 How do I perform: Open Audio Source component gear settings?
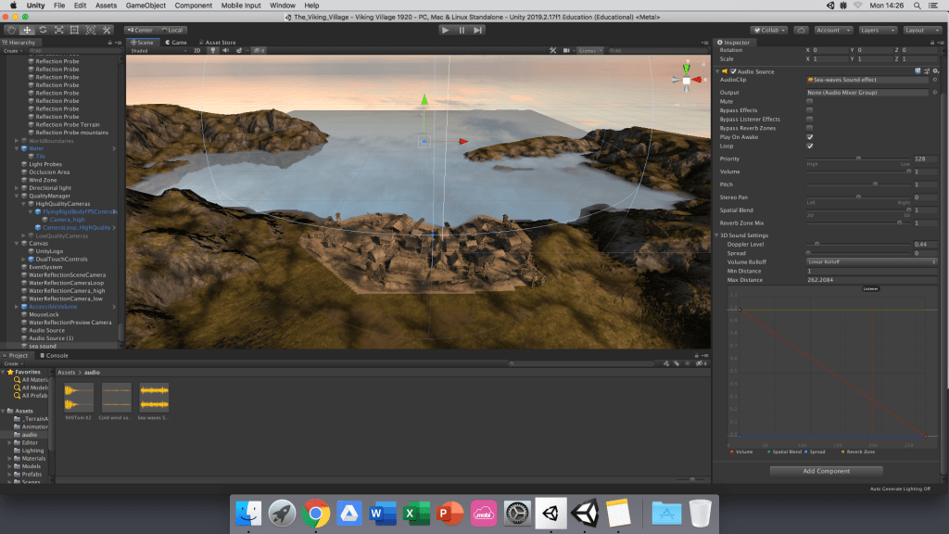point(933,70)
